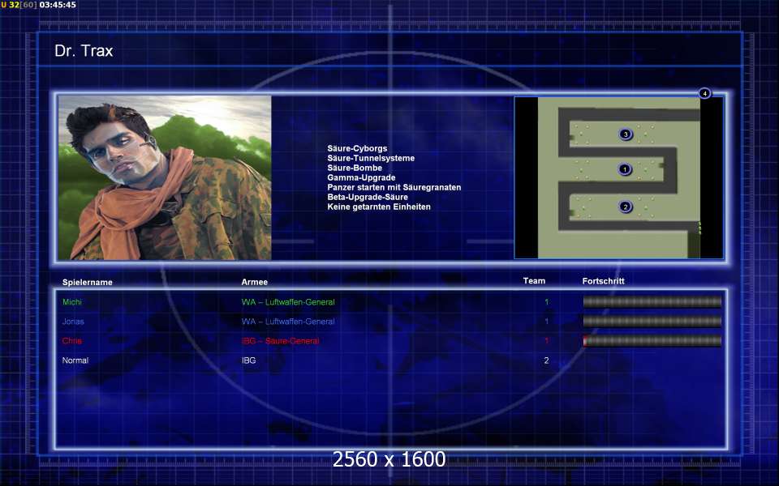The height and width of the screenshot is (486, 779).
Task: Click 'Panzer starten mit Säuregranaten' line
Action: [394, 187]
